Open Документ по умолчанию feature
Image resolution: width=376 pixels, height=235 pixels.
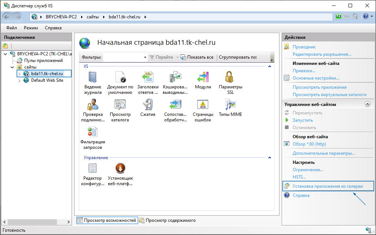120,83
